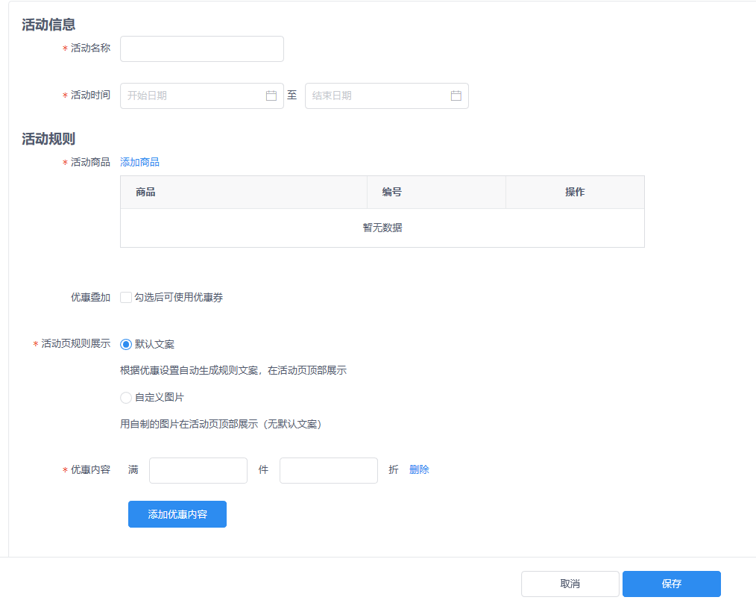
Task: Click the 添加优惠内容 button
Action: (x=177, y=514)
